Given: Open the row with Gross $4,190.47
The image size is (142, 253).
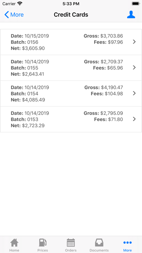Looking at the screenshot, I should 71,93.
